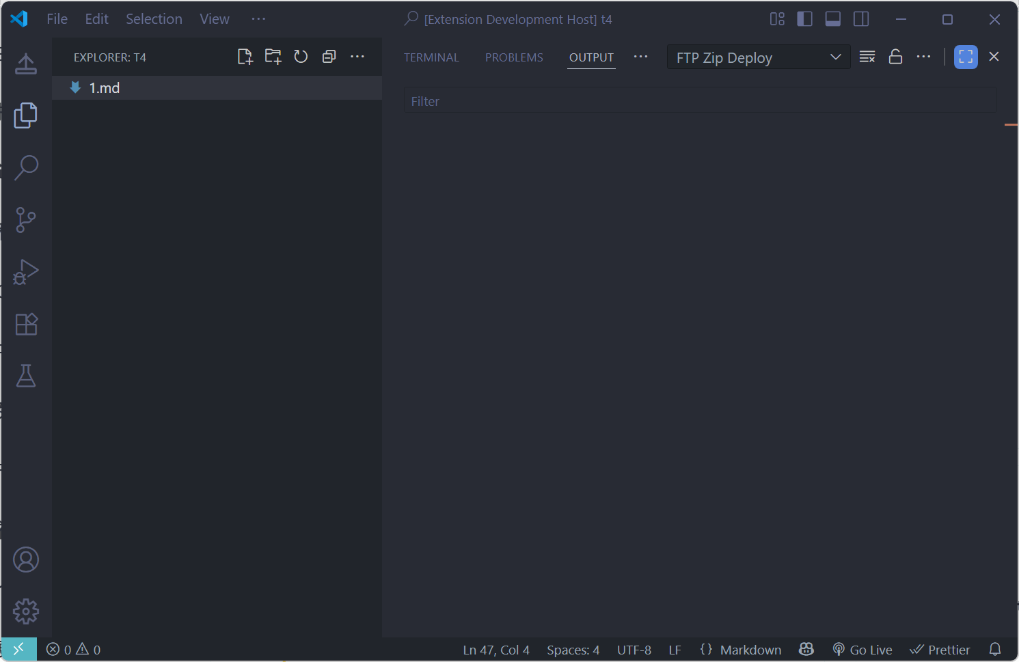1019x662 pixels.
Task: Open Output panel more actions menu
Action: 923,57
